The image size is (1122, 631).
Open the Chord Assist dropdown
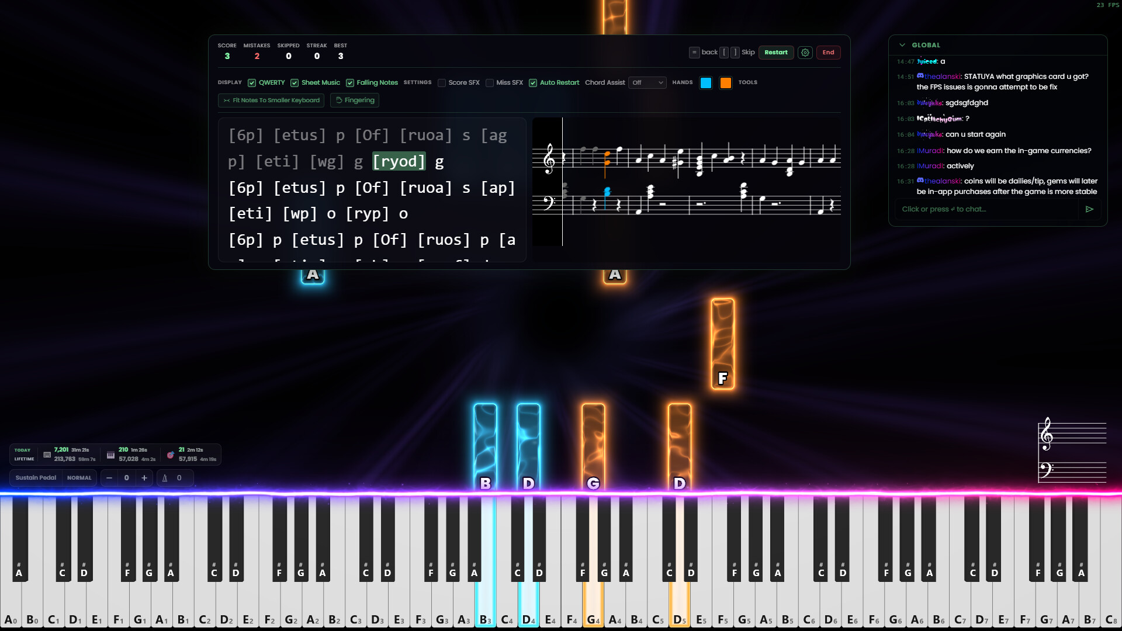(647, 83)
